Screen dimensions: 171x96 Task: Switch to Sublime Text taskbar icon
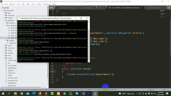point(46,94)
